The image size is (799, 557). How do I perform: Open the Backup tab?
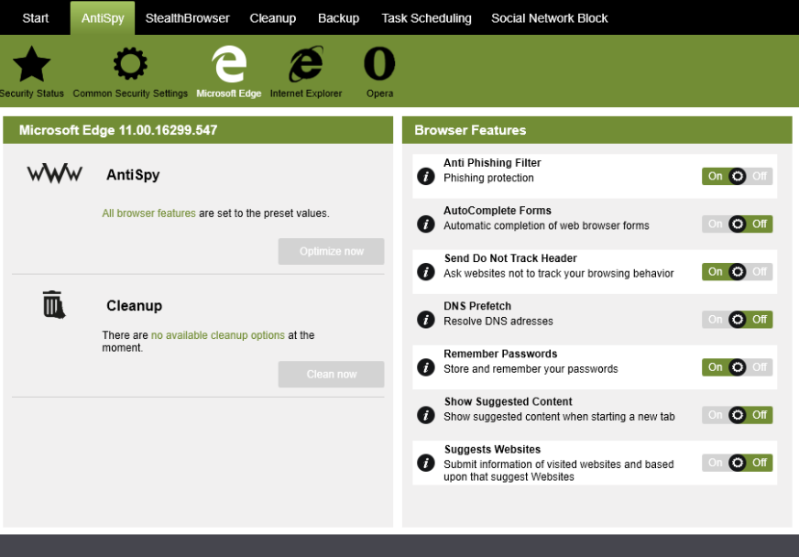pos(338,18)
